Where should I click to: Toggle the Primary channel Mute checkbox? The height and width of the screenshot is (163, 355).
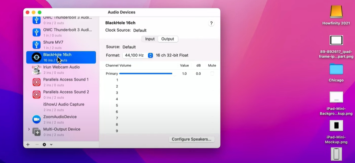coord(212,74)
